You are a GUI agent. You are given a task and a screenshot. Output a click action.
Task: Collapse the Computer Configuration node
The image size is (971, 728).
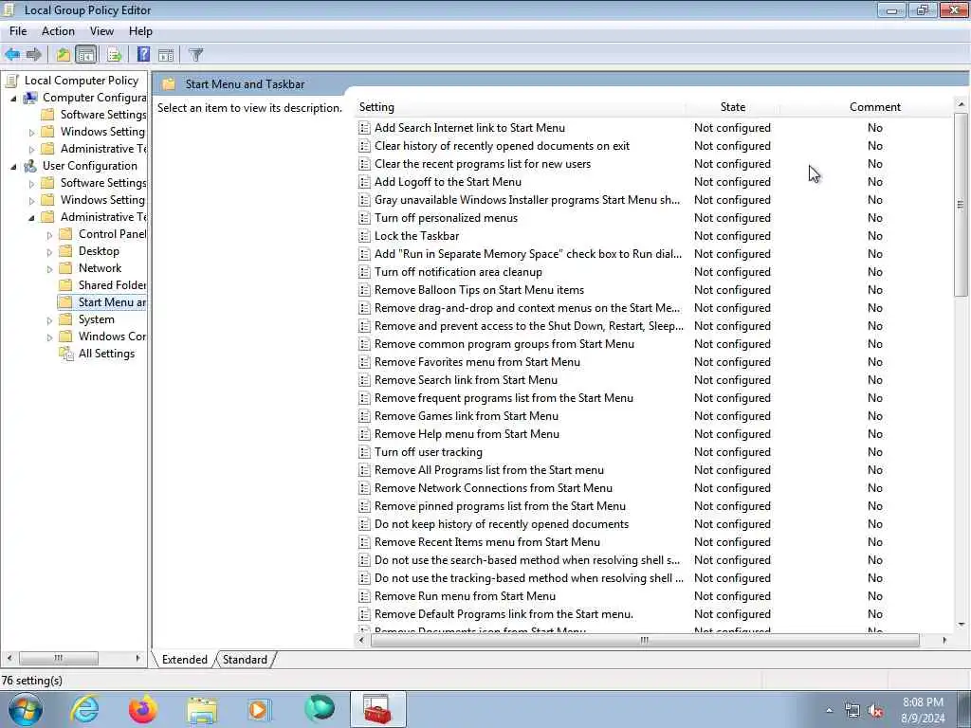(13, 99)
